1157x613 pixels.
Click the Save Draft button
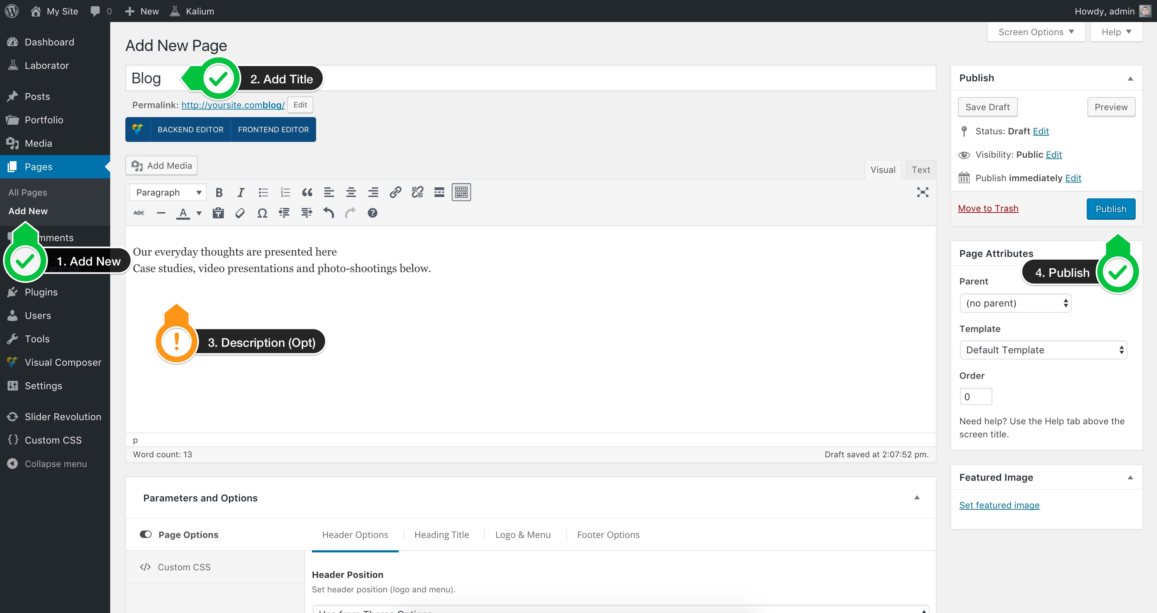tap(987, 106)
